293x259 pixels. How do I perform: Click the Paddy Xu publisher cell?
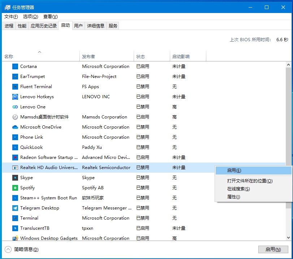pyautogui.click(x=92, y=147)
